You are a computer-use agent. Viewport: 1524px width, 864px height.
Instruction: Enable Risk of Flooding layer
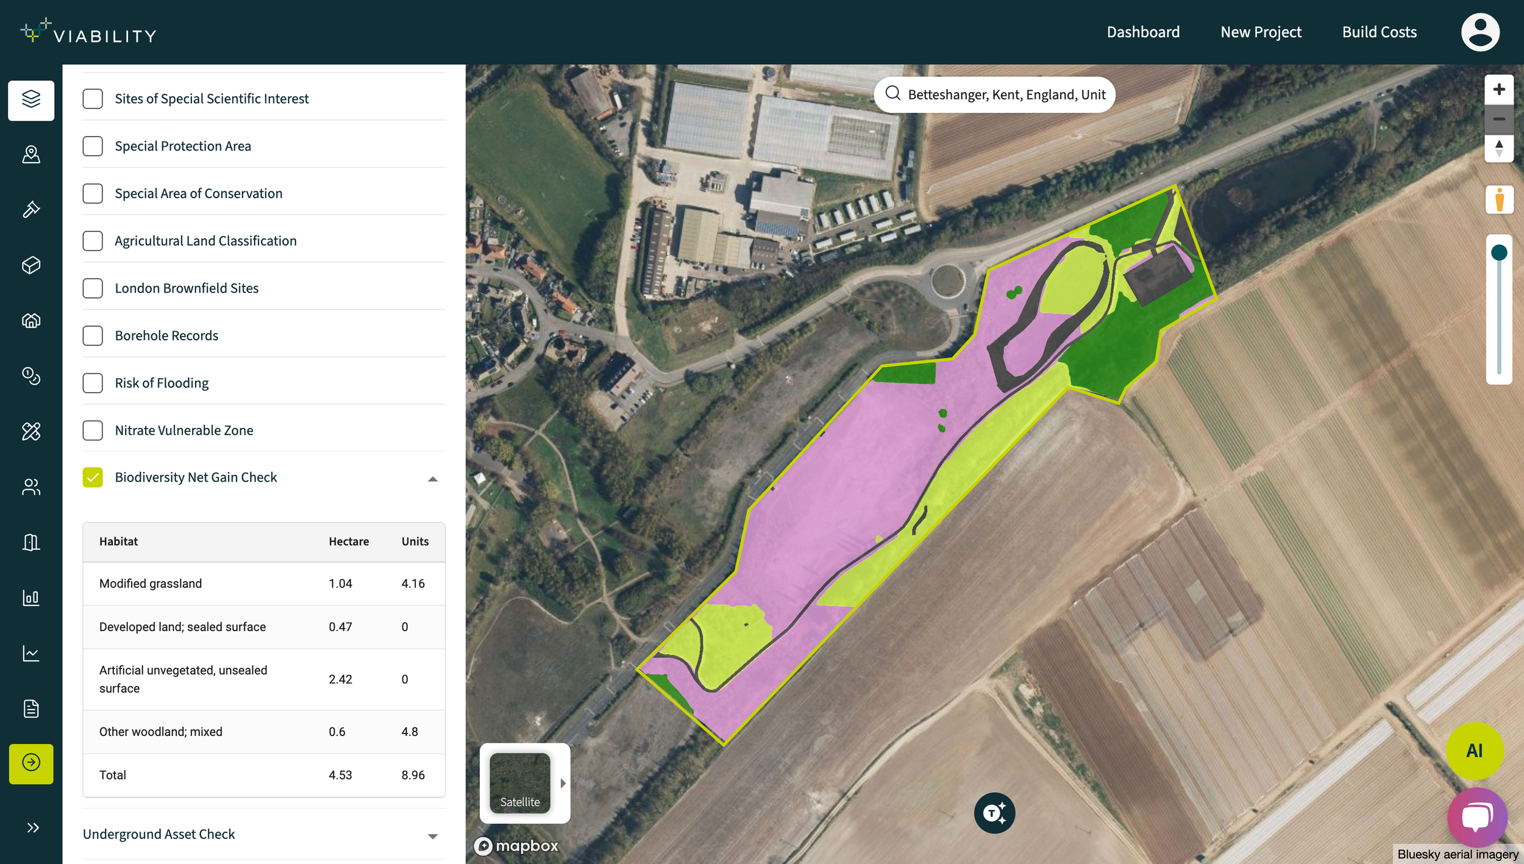[x=93, y=383]
